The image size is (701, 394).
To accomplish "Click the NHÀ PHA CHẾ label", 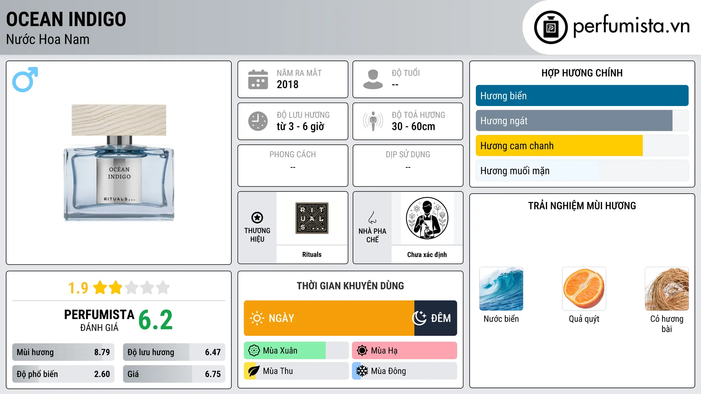I will (372, 235).
